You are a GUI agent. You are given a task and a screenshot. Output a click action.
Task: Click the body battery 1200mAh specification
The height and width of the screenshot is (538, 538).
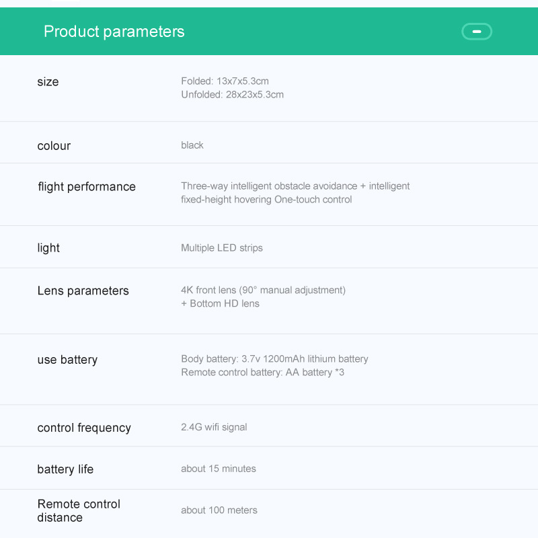point(274,359)
